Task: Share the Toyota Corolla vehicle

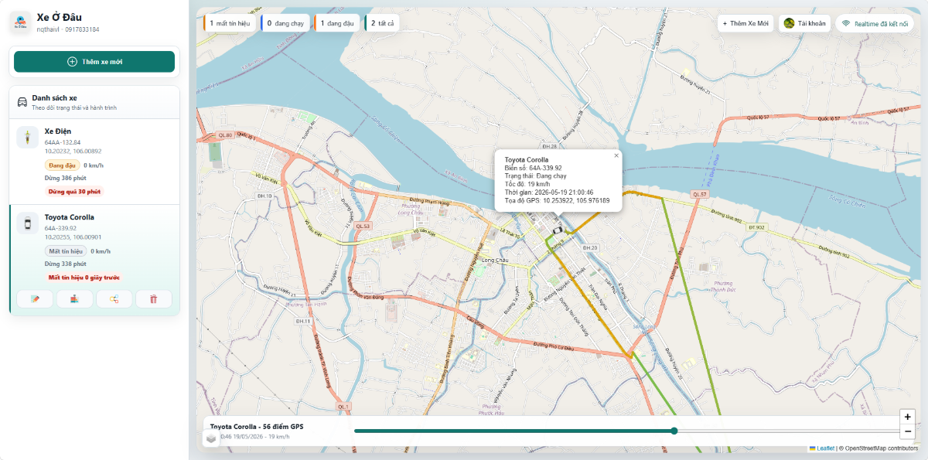Action: (114, 299)
